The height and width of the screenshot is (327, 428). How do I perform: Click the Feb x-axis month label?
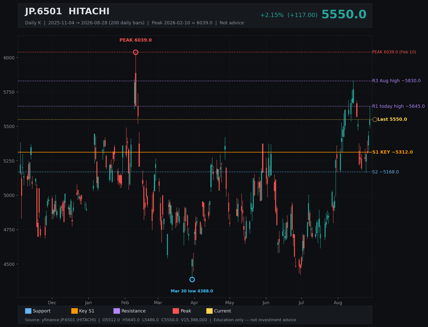tap(125, 303)
